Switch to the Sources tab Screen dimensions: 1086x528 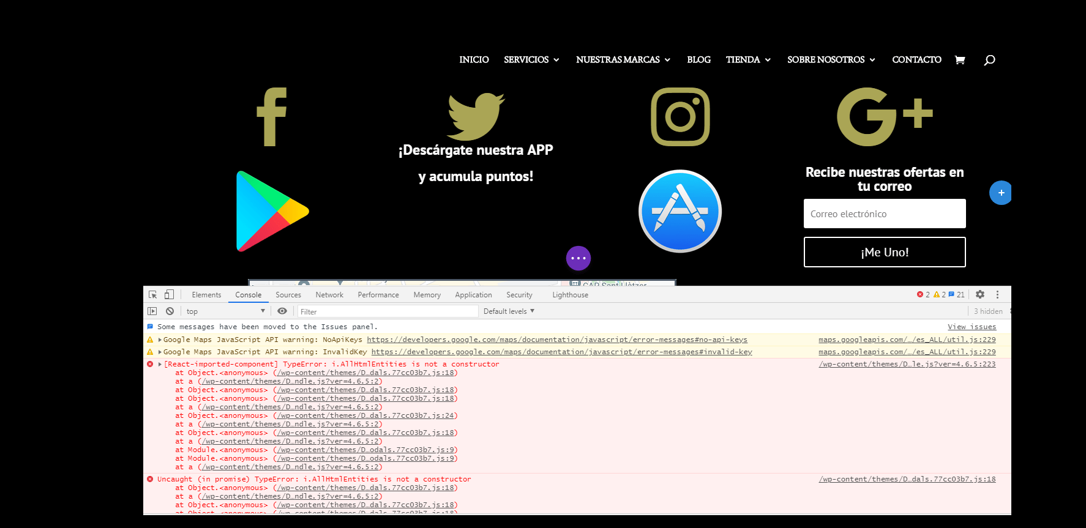[x=288, y=294]
